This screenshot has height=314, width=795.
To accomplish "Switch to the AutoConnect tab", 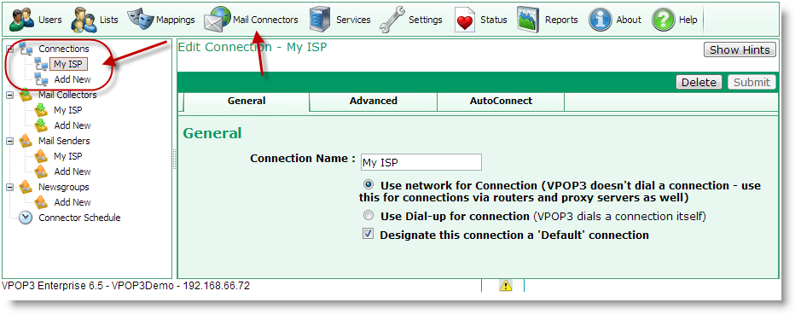I will tap(501, 101).
